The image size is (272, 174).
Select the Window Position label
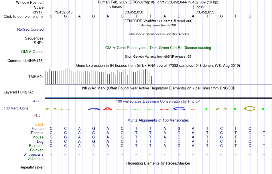click(x=30, y=2)
